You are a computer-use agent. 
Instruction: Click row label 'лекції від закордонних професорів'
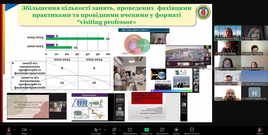tap(30, 68)
